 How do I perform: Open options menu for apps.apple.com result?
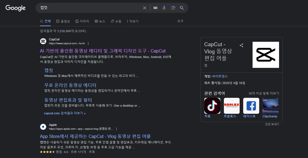tap(116, 129)
